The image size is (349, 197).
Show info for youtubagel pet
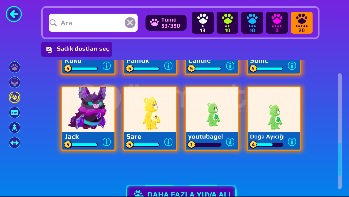click(x=230, y=142)
